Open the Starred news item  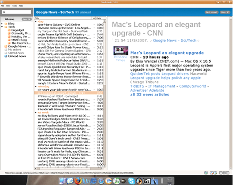click(16, 53)
